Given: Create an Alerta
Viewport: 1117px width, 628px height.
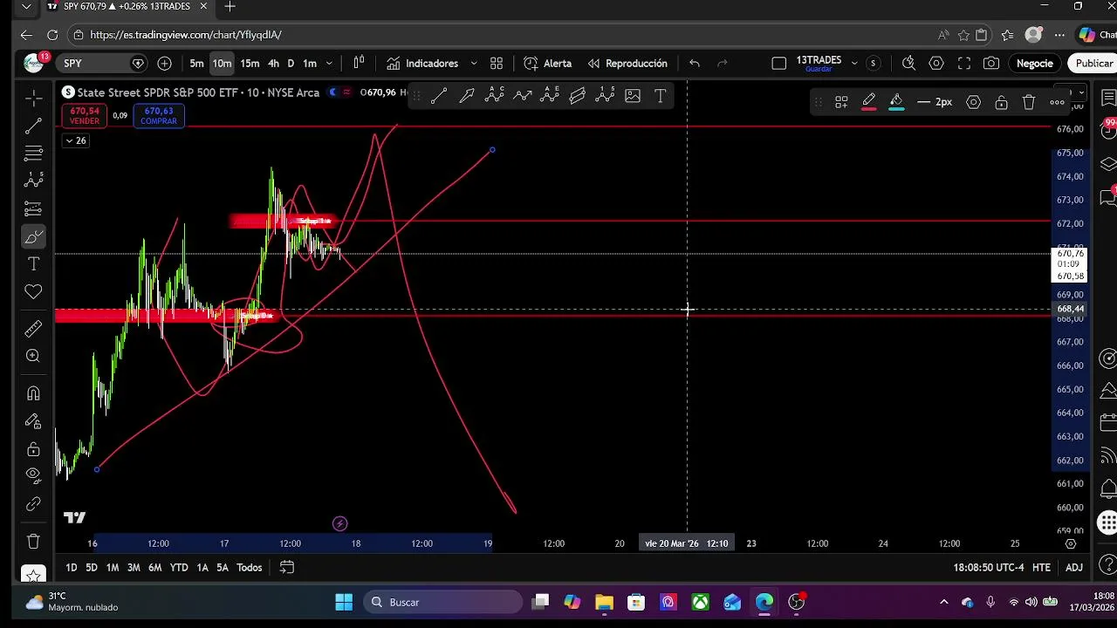Looking at the screenshot, I should (x=548, y=63).
